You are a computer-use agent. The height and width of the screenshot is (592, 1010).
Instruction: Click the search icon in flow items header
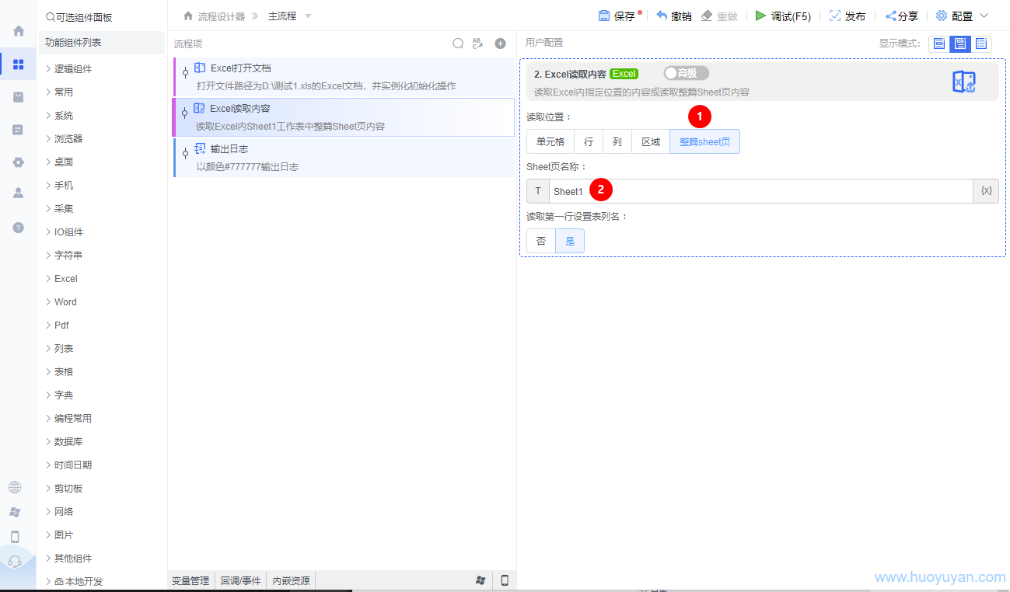click(x=459, y=44)
